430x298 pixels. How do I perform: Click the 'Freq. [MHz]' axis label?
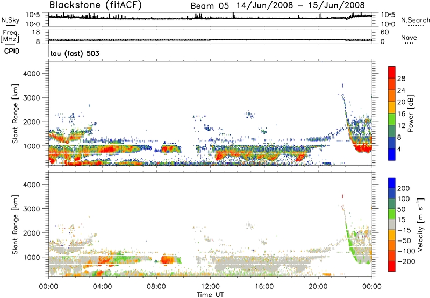[x=10, y=36]
